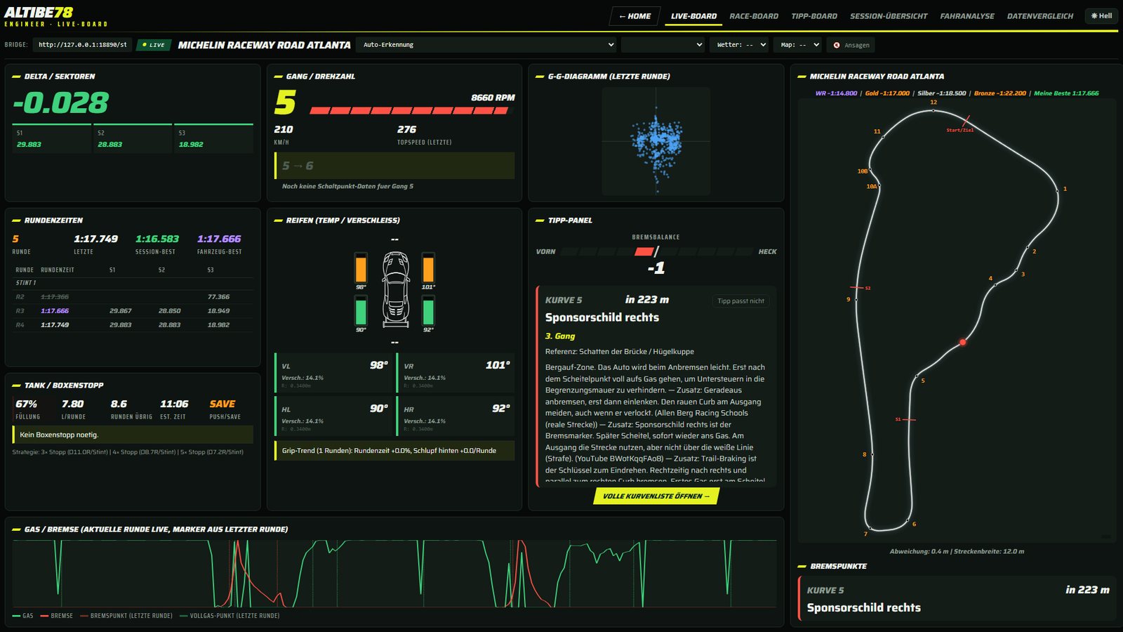1123x632 pixels.
Task: Click the WR -1:14.800 reference time
Action: click(x=837, y=93)
